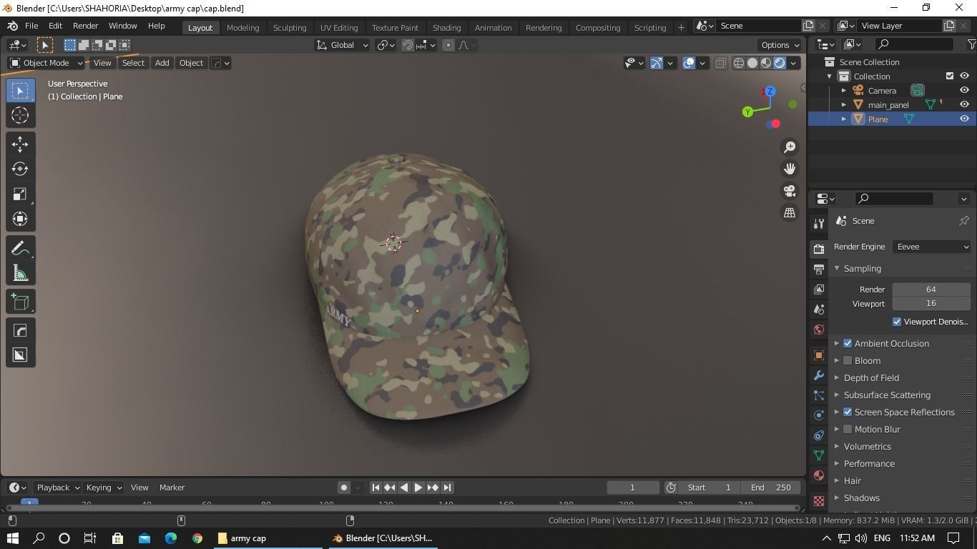Open the Tool properties tab
Image resolution: width=977 pixels, height=549 pixels.
819,224
